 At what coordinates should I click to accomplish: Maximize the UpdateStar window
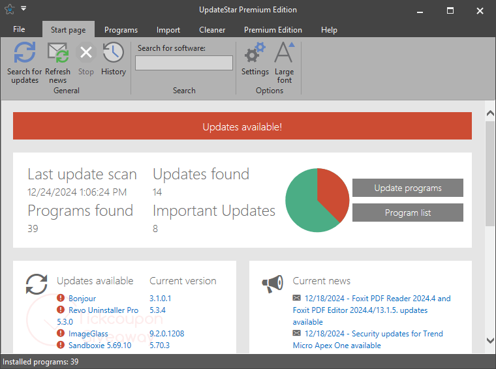[450, 10]
